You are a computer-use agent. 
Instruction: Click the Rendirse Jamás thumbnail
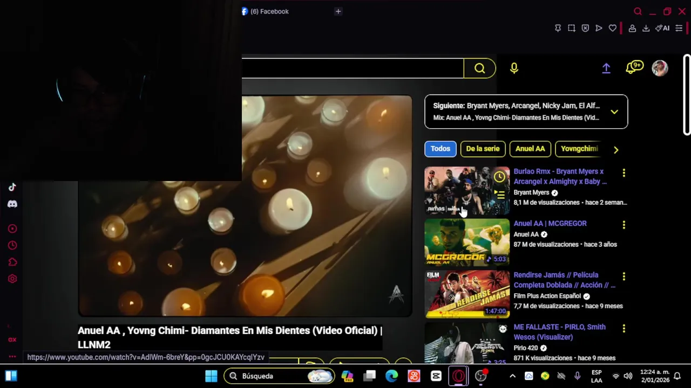467,294
